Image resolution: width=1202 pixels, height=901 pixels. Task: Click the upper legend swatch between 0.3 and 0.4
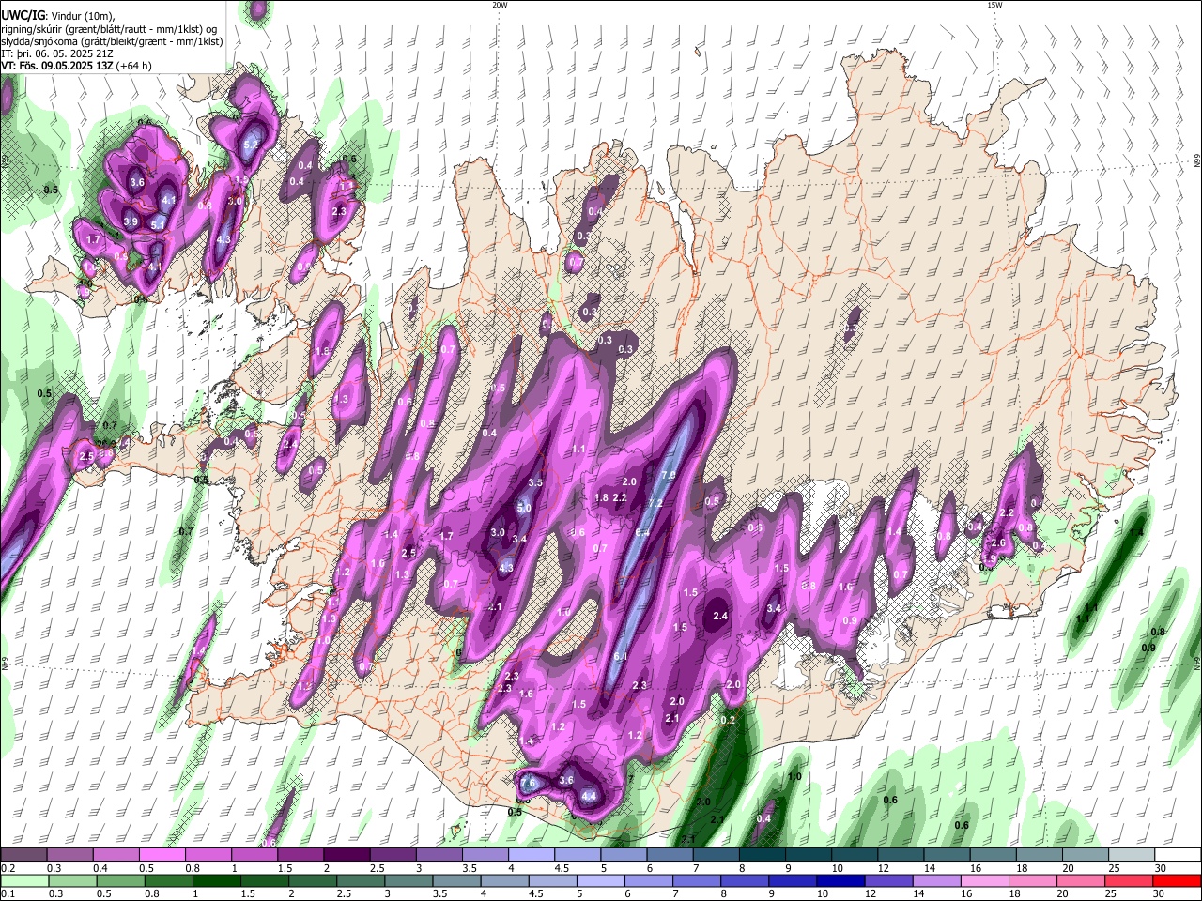[x=69, y=854]
